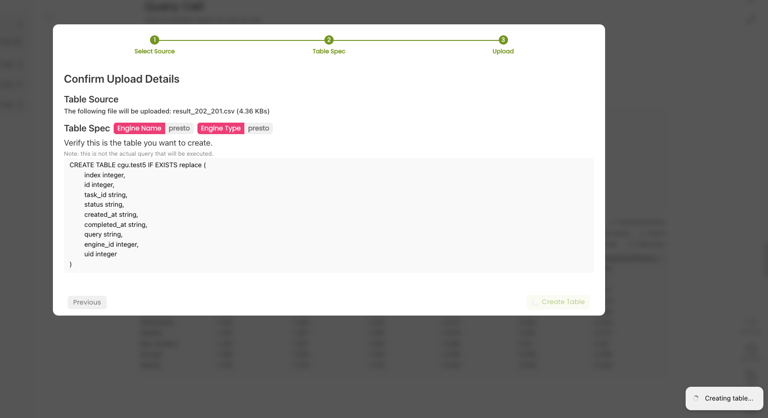Open the Table Spec step label
The width and height of the screenshot is (768, 418).
[x=329, y=51]
